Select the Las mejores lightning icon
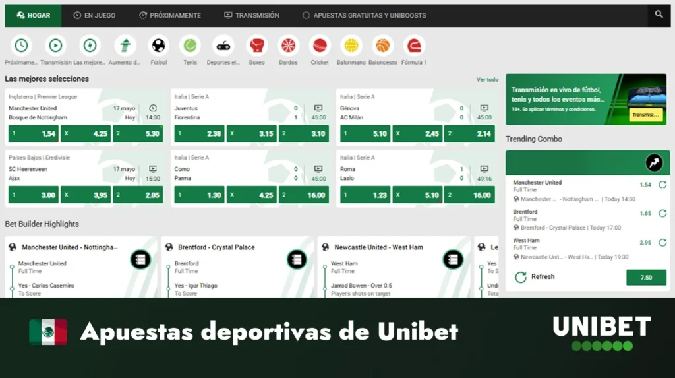 pyautogui.click(x=90, y=46)
